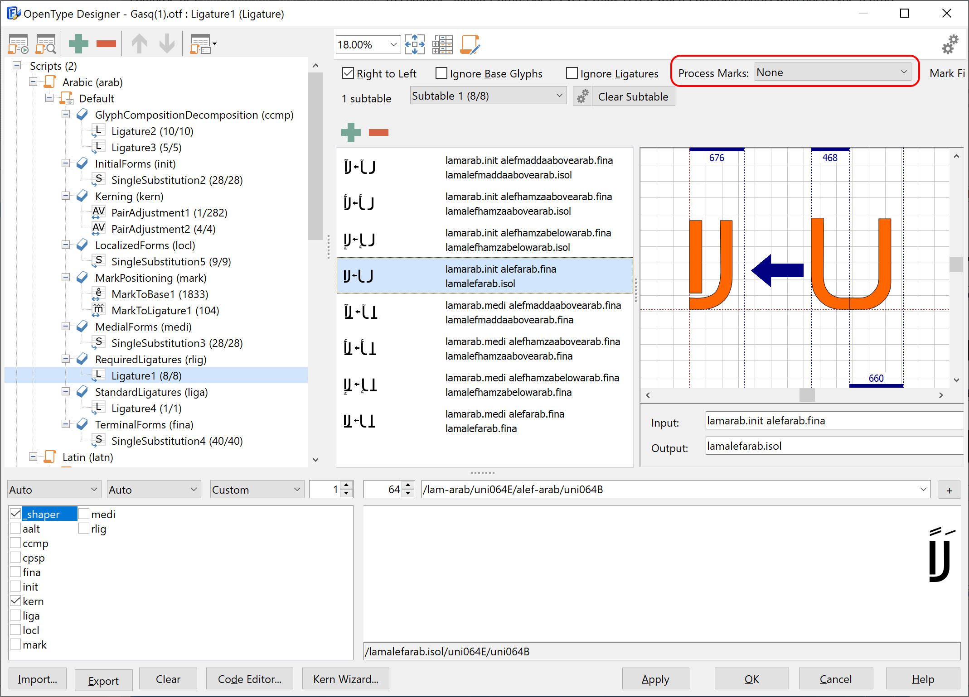969x697 pixels.
Task: Click the Latin (latn) script icon
Action: tap(50, 457)
